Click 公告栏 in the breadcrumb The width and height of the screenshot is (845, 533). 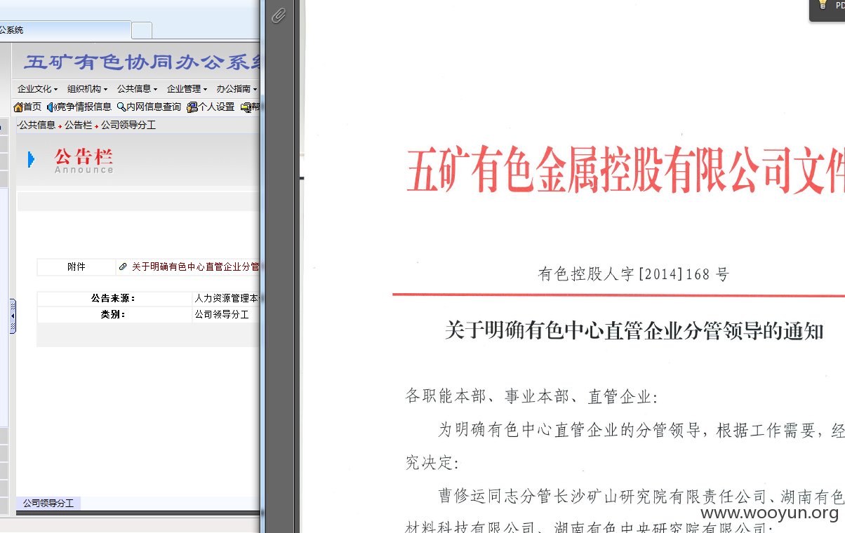(x=79, y=125)
